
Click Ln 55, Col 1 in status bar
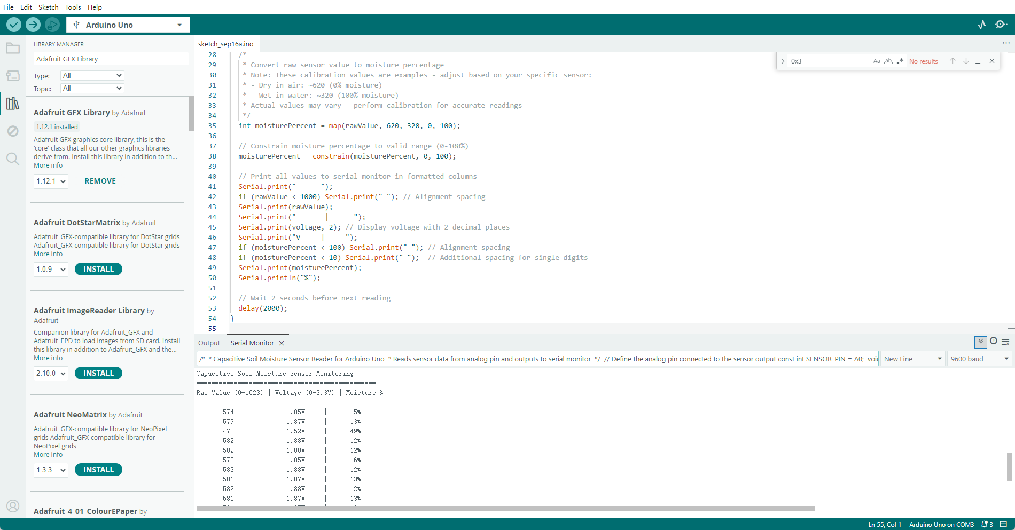pos(885,524)
